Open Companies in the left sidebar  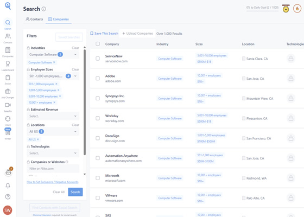pyautogui.click(x=8, y=52)
